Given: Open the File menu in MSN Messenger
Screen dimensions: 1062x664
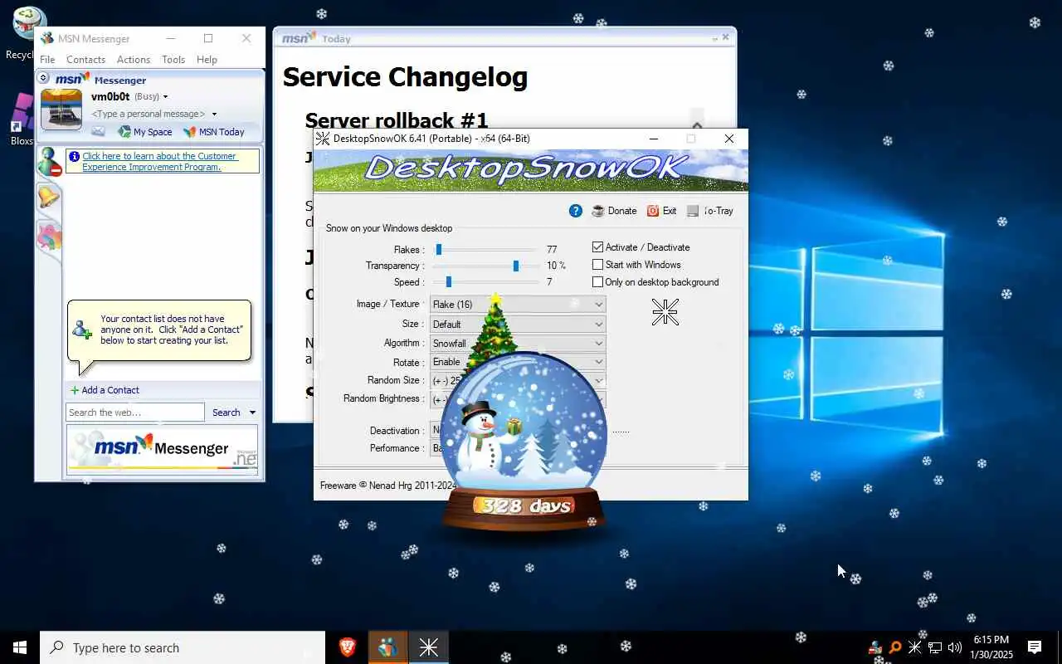Looking at the screenshot, I should [47, 60].
